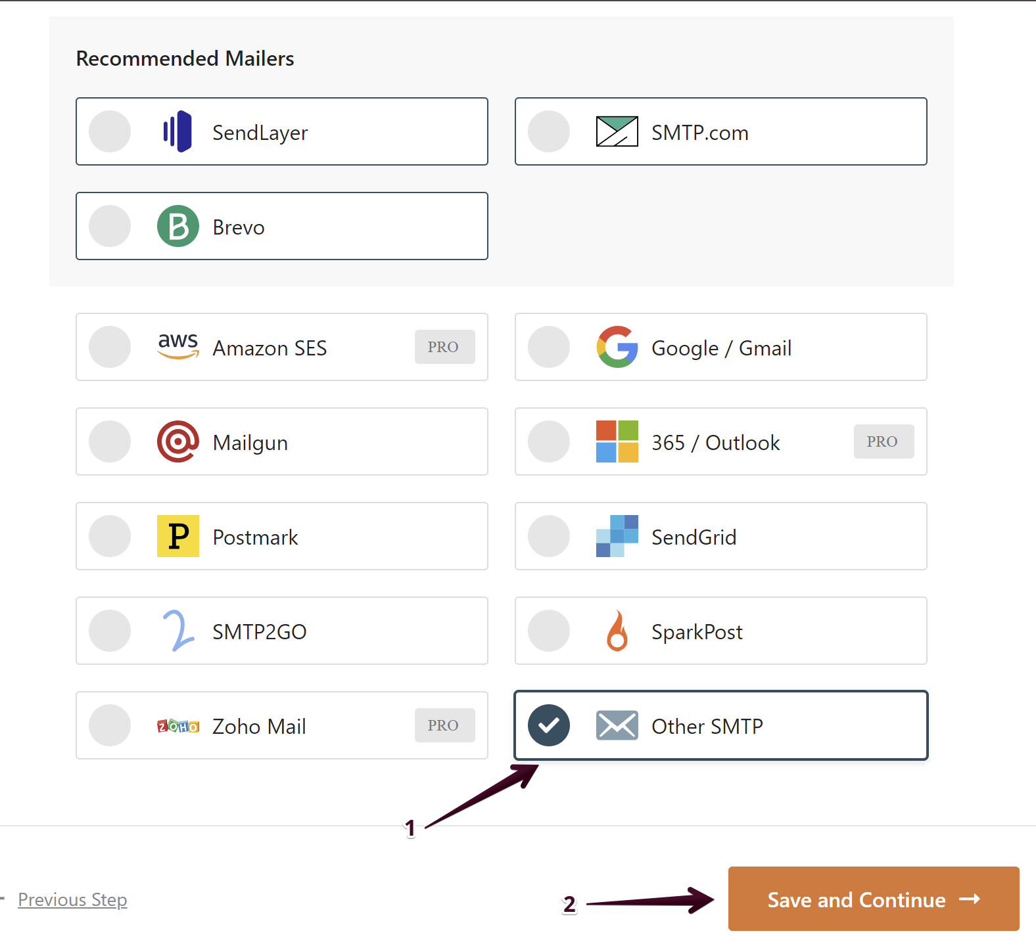Click the SMTP2GO label text
1036x948 pixels.
point(260,632)
